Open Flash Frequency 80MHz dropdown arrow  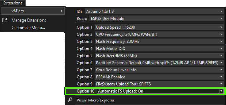(221, 41)
